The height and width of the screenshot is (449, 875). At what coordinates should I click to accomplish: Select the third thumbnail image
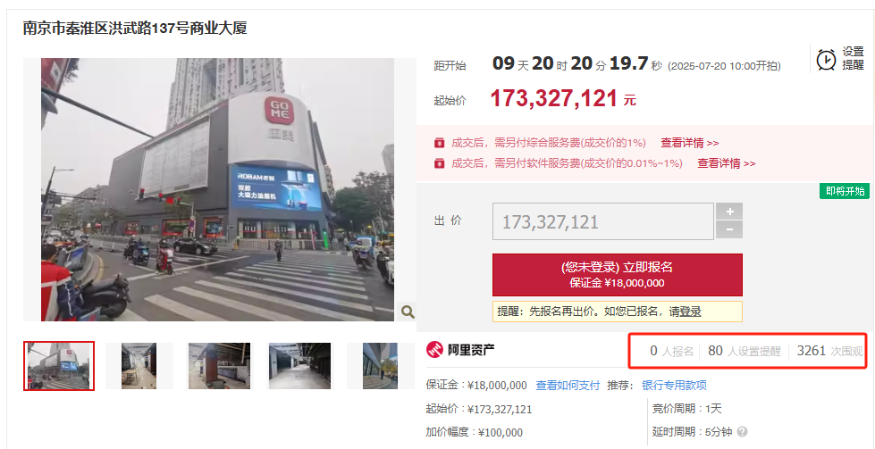219,365
